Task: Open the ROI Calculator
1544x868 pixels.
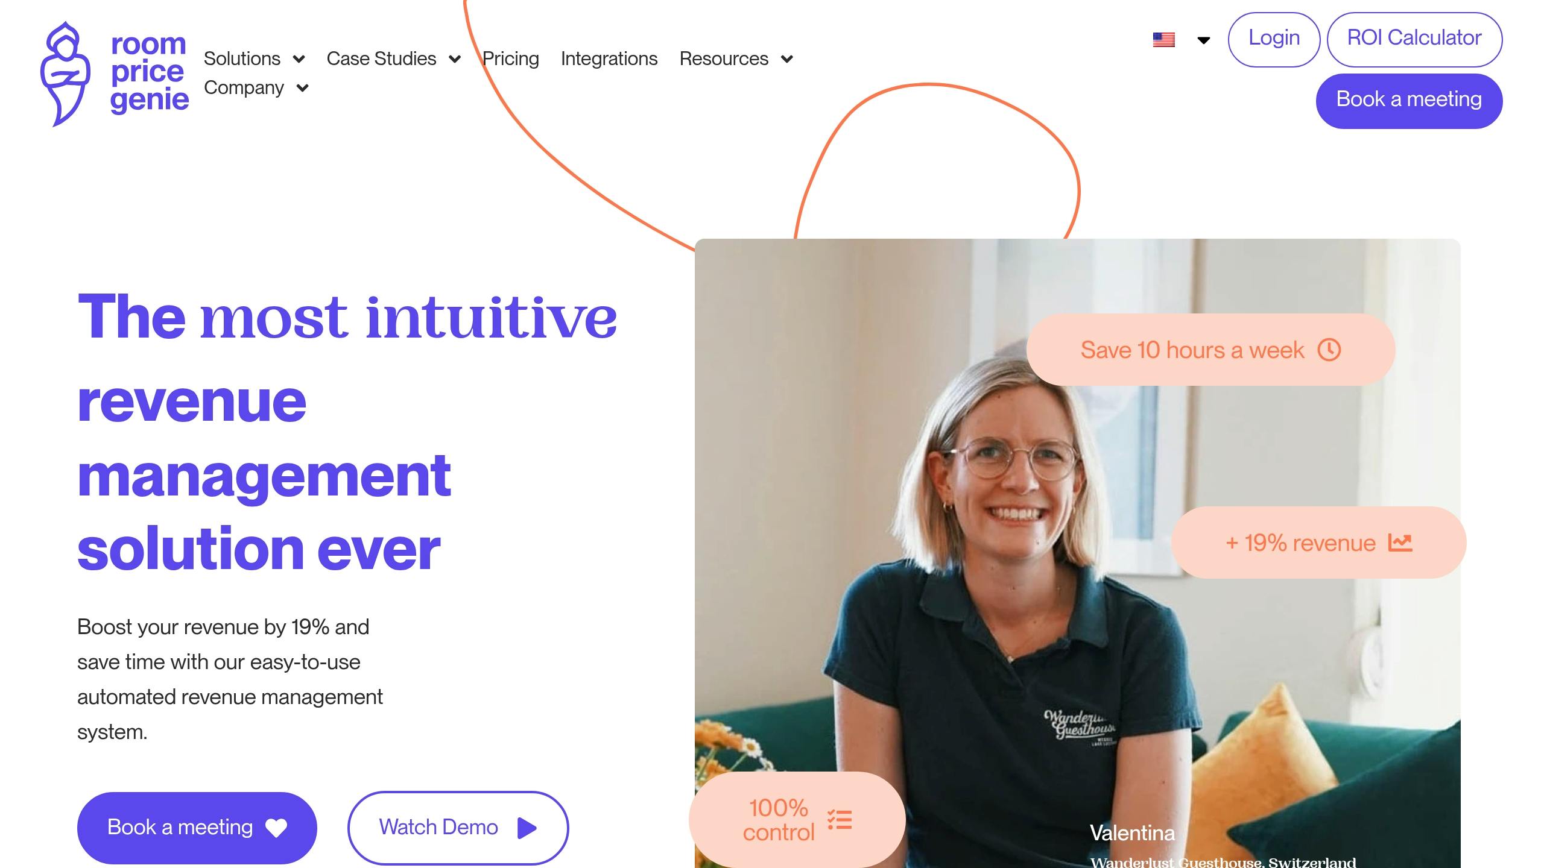Action: pyautogui.click(x=1414, y=39)
